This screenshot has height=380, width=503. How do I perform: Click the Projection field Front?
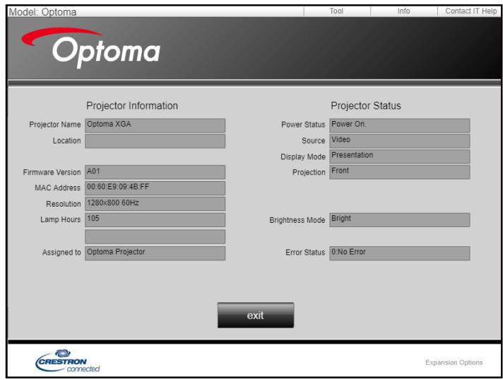(x=400, y=172)
